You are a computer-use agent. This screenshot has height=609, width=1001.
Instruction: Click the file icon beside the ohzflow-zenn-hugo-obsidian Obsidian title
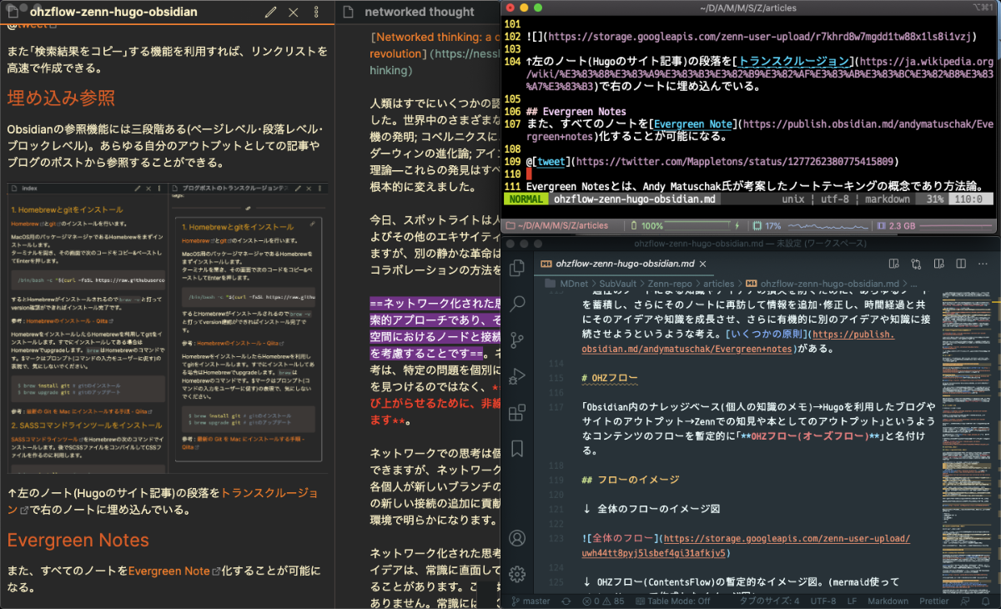point(13,13)
